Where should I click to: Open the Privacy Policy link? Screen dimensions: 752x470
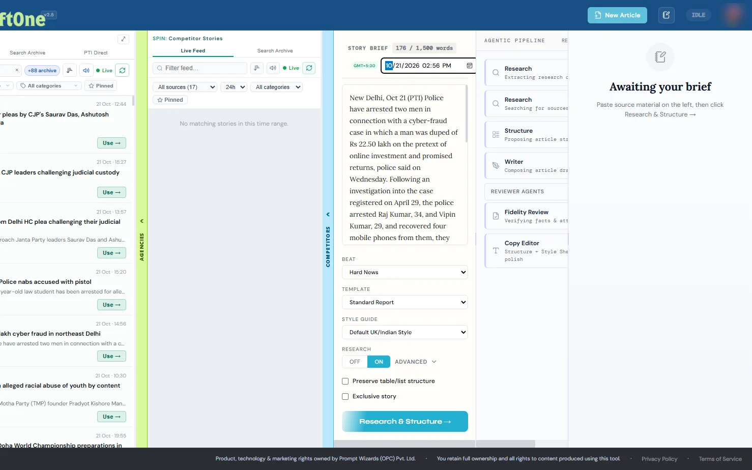tap(659, 459)
